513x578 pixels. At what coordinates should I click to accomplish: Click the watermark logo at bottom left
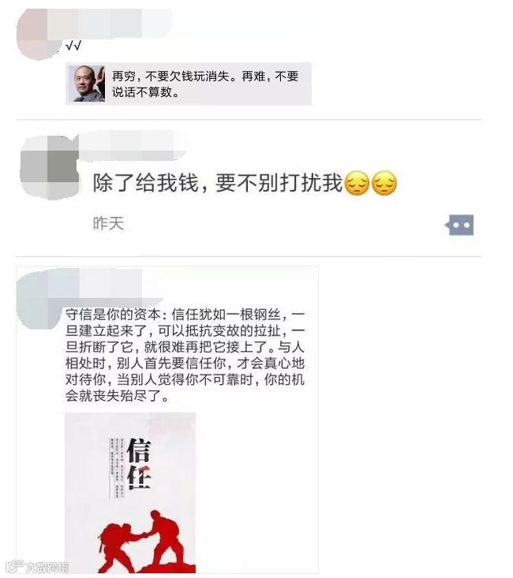[37, 566]
